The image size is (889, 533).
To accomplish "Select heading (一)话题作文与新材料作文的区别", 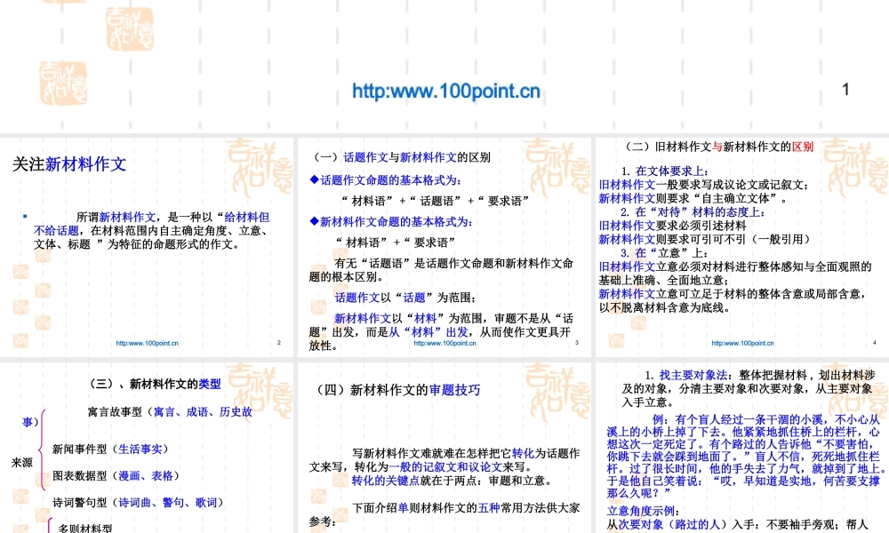I will pos(402,157).
